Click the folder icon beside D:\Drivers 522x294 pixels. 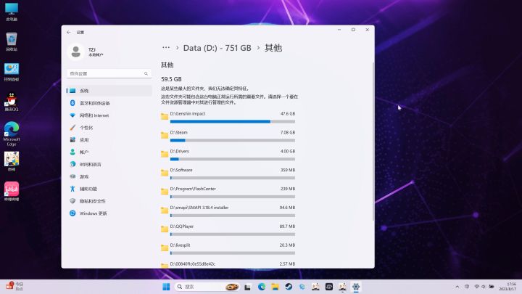[165, 154]
